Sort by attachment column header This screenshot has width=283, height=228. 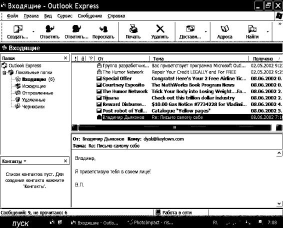click(83, 58)
